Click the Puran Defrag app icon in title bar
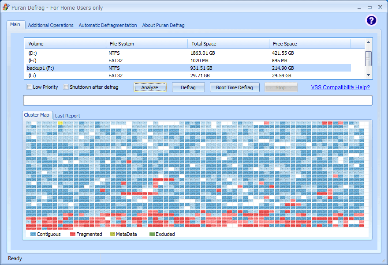 pos(6,8)
